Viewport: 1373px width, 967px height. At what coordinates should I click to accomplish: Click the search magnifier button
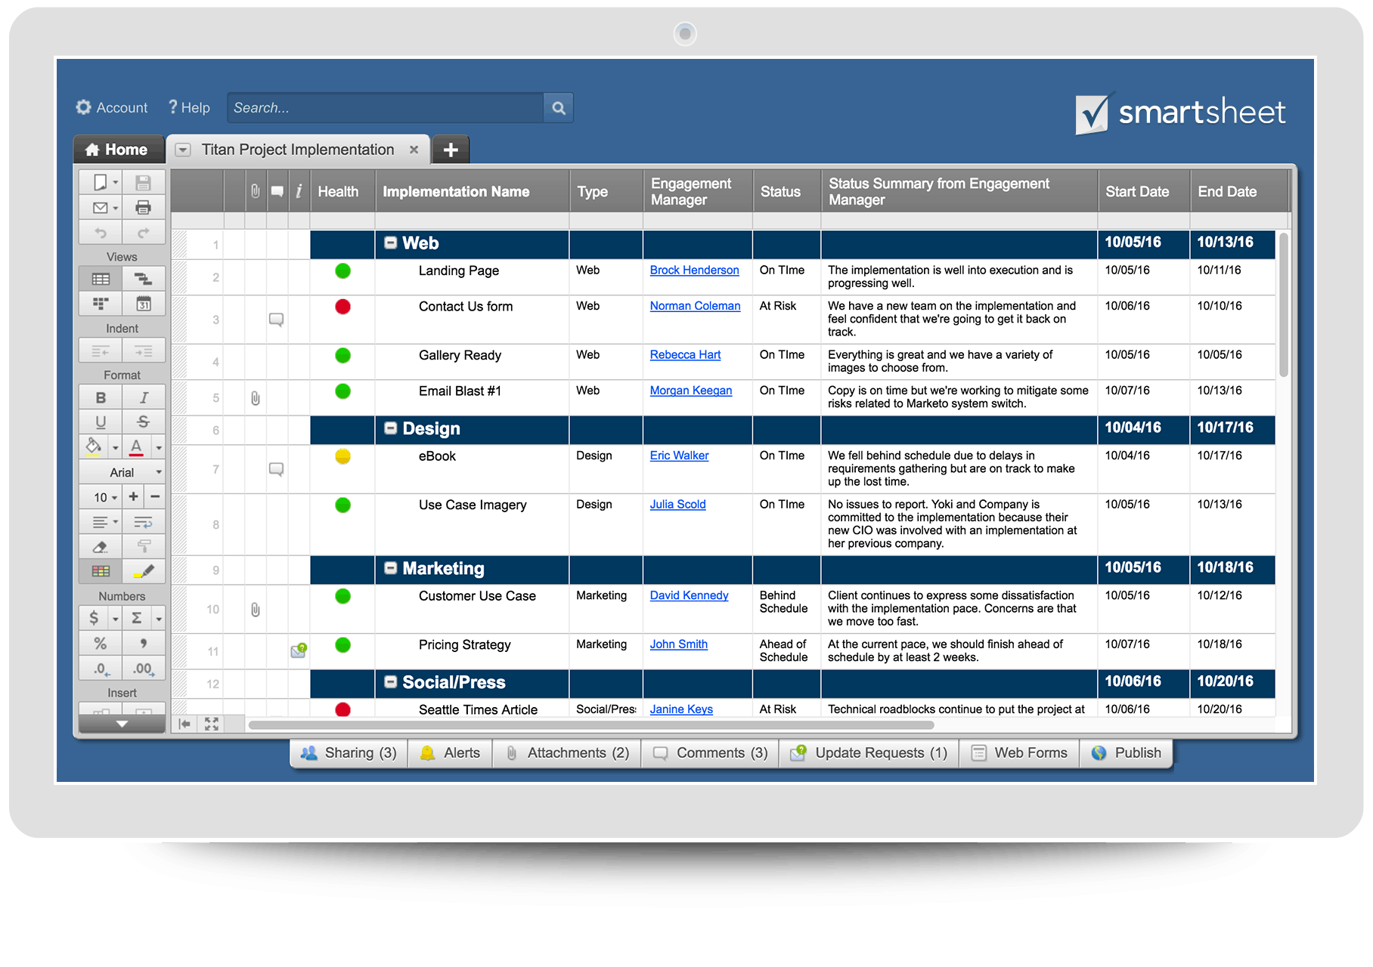tap(559, 108)
